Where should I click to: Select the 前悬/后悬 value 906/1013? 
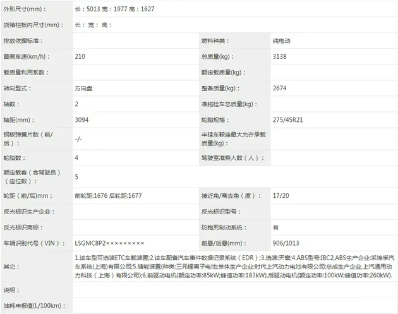[x=286, y=243]
